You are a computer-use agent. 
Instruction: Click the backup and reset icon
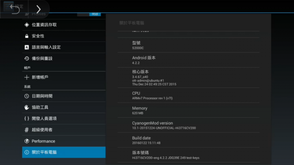tap(27, 58)
